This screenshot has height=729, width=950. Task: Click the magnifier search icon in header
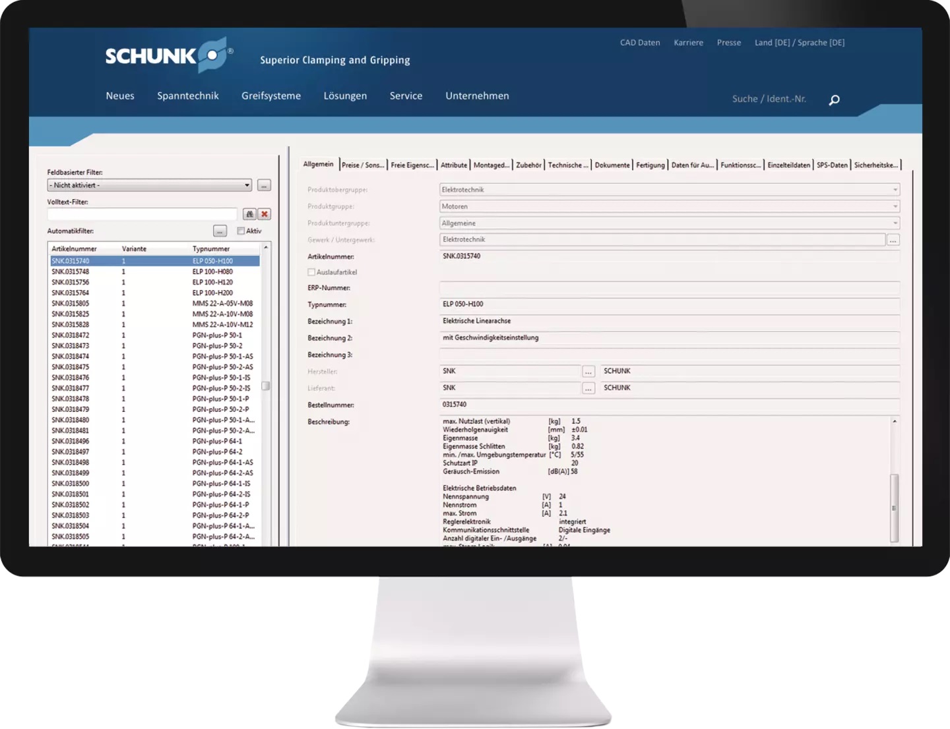click(834, 100)
